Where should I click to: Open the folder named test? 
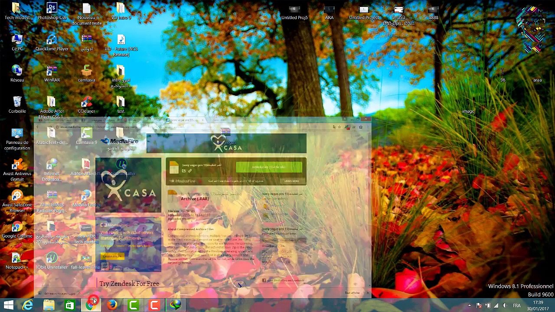(x=121, y=105)
